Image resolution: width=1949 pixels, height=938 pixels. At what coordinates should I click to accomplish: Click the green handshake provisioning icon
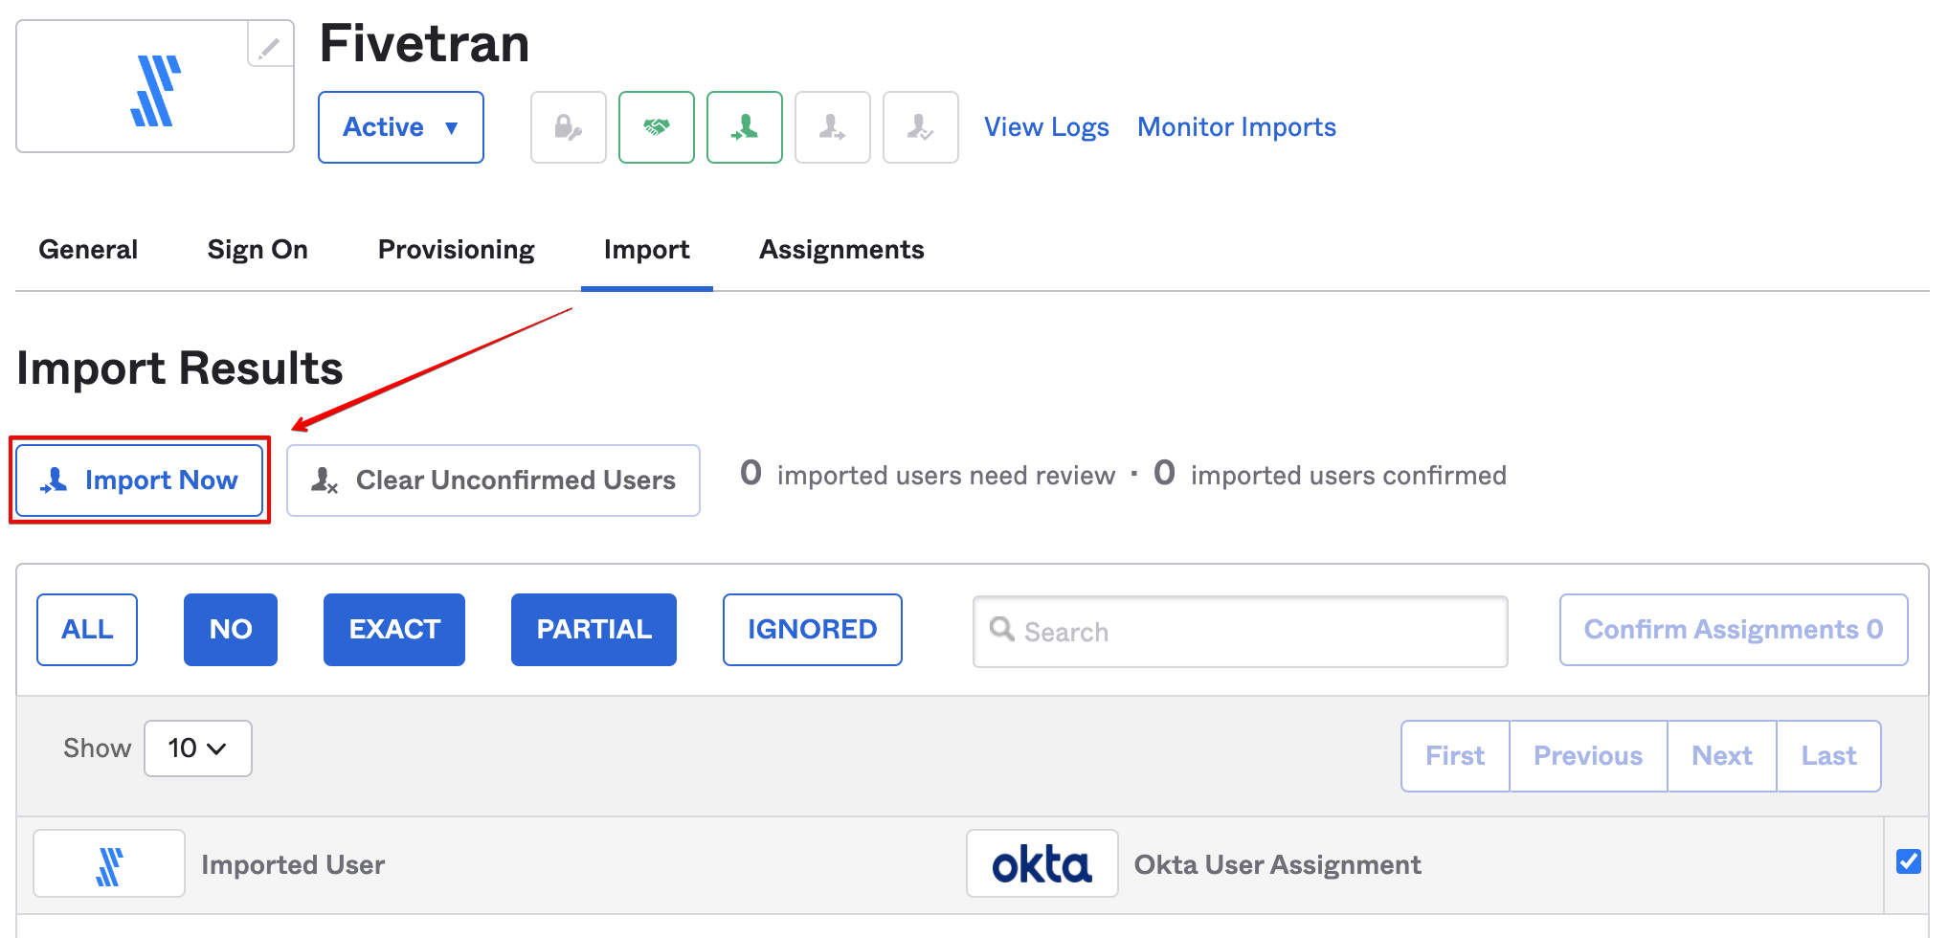(657, 127)
